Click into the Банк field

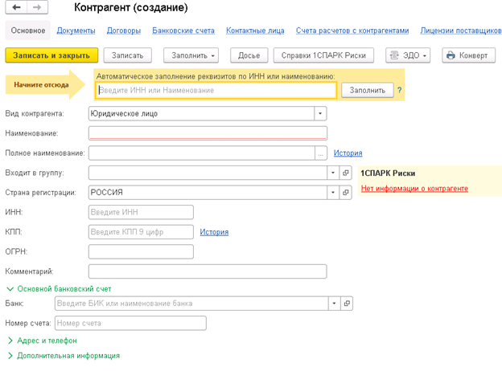(191, 304)
